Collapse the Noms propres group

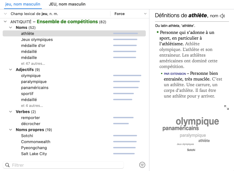(x=11, y=130)
